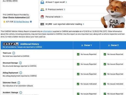The height and width of the screenshot is (95, 126).
Task: Select the Owner 1 column header
Action: click(x=86, y=45)
